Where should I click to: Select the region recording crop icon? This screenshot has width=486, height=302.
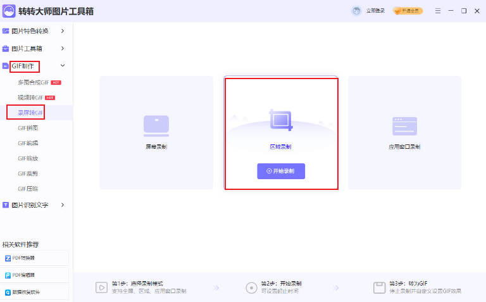point(280,120)
